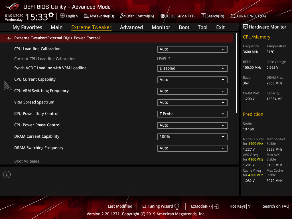
Task: Open the Exit tab
Action: 220,27
